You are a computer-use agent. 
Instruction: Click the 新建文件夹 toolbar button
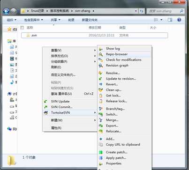point(90,20)
